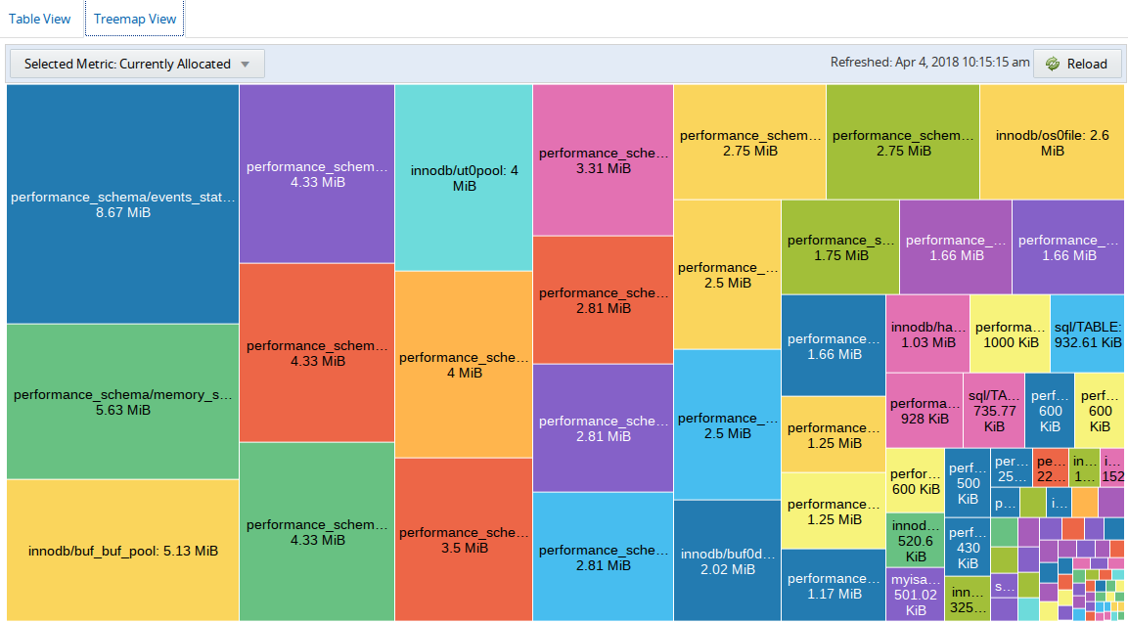Select the purple 2.81 MiB block
Image resolution: width=1128 pixels, height=623 pixels.
(603, 428)
